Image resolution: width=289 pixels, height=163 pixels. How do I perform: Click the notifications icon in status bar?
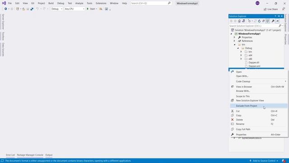pos(284,161)
